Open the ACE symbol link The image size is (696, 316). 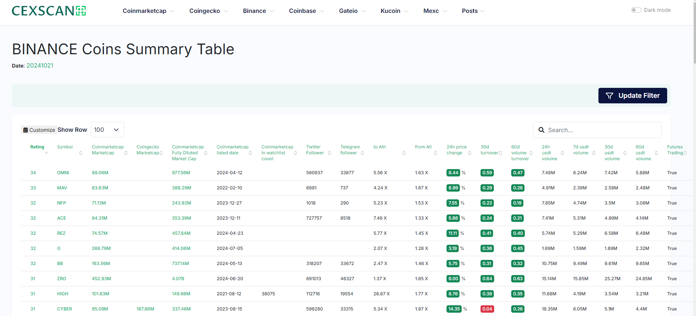61,218
